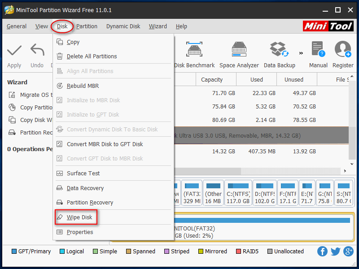Select the USB 3.0 Removable disk header row
Viewport: 359px width, 269px height.
[x=261, y=136]
